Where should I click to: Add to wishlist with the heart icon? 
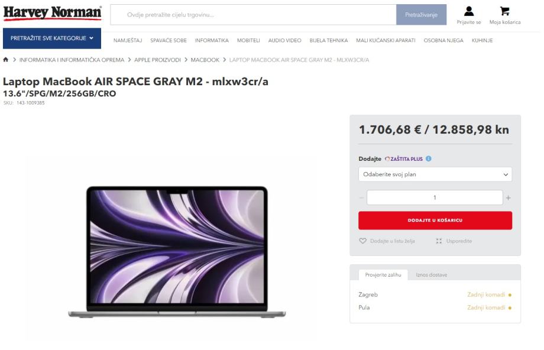362,241
